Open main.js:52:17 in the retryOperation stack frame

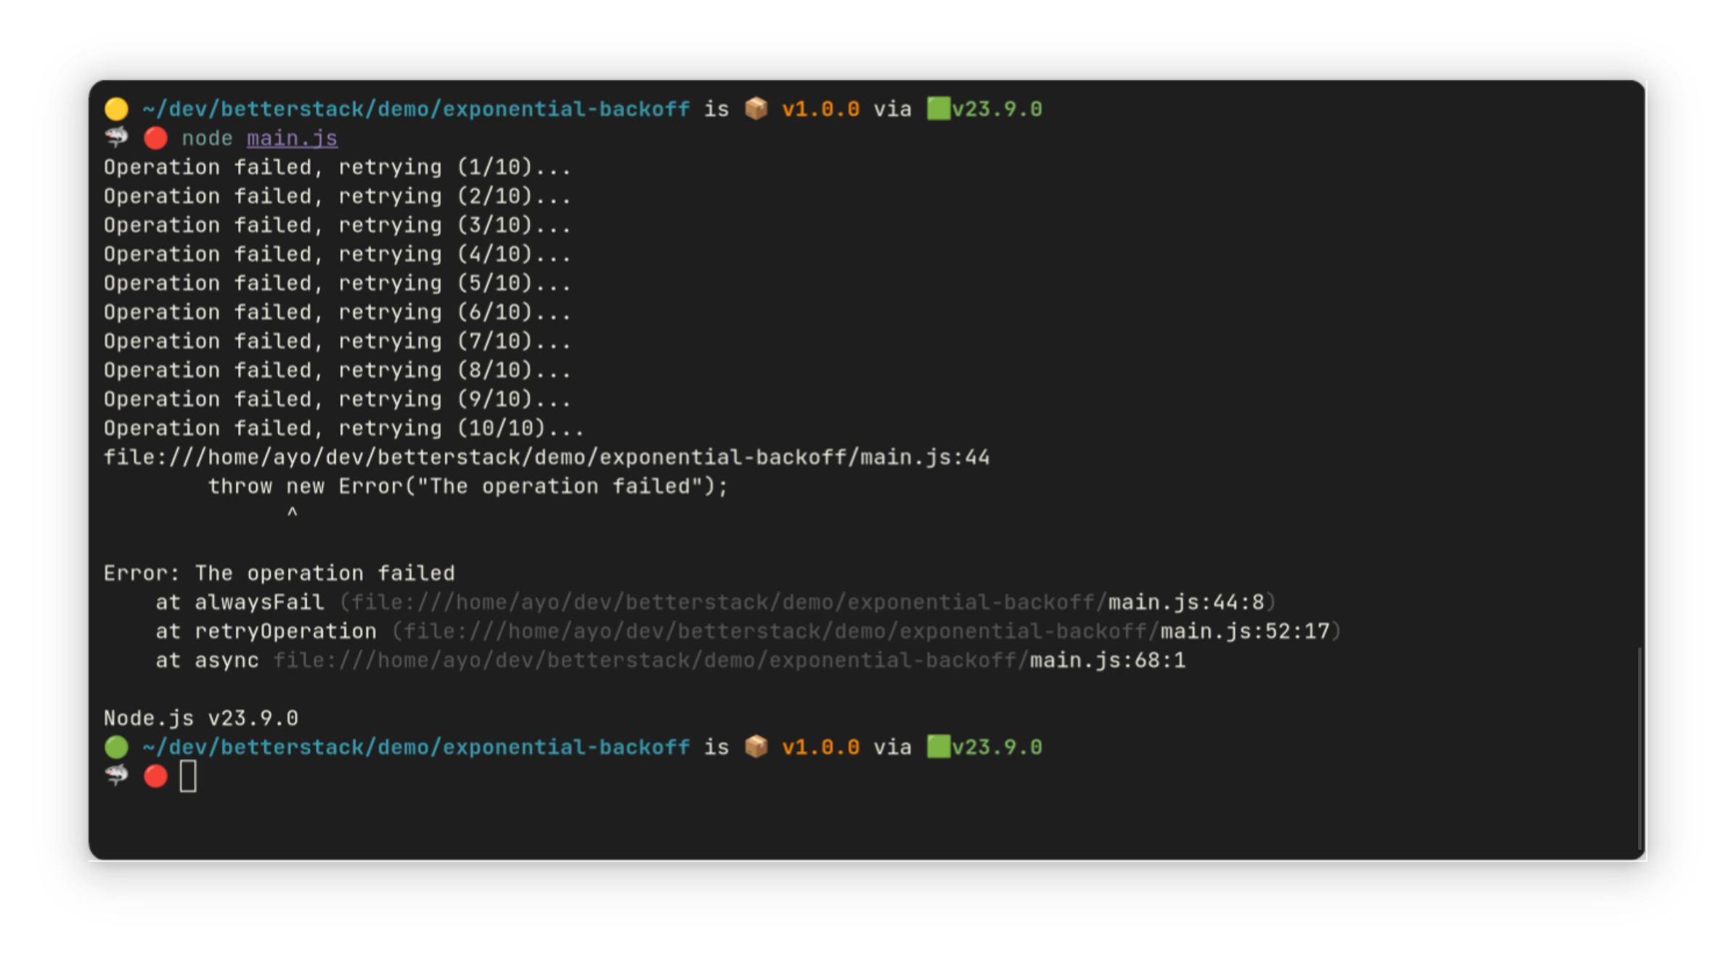pos(1244,631)
